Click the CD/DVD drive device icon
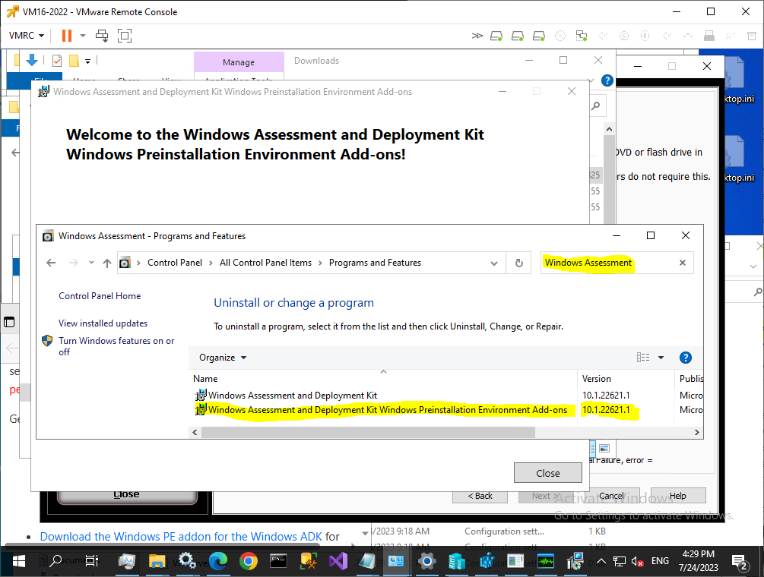This screenshot has height=577, width=764. (560, 36)
